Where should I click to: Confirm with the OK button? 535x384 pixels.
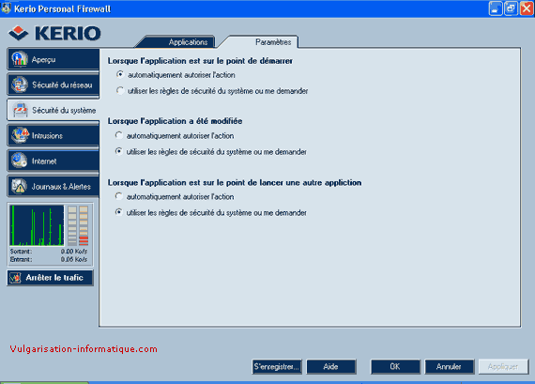tap(395, 366)
